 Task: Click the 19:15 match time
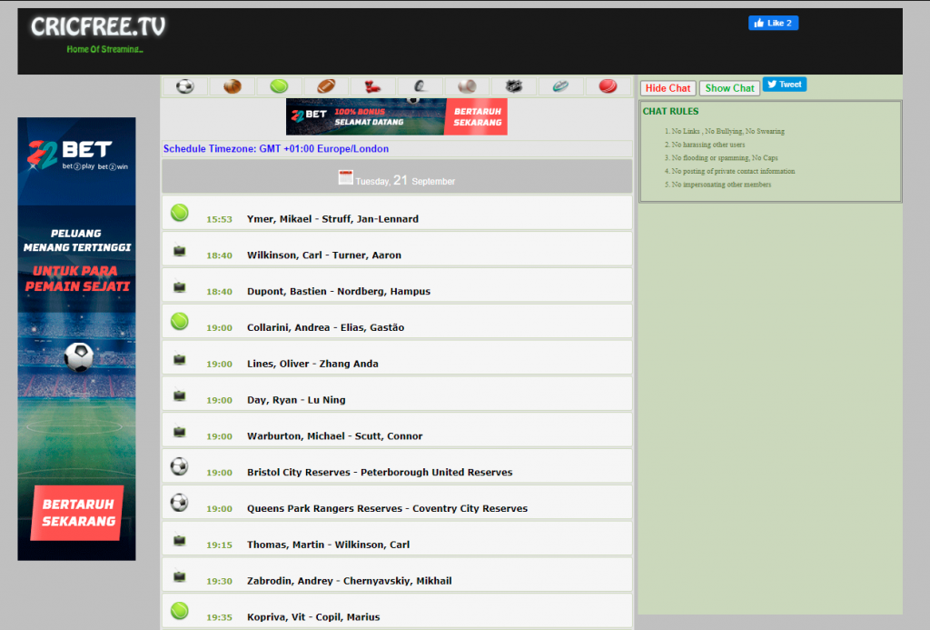(219, 545)
